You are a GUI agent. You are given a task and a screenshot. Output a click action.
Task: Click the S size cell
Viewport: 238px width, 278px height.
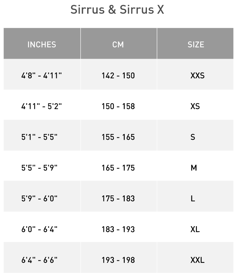coord(193,137)
